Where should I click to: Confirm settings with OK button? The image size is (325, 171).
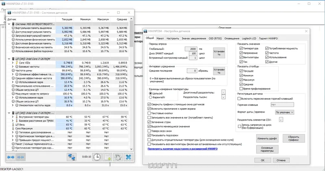(x=262, y=160)
